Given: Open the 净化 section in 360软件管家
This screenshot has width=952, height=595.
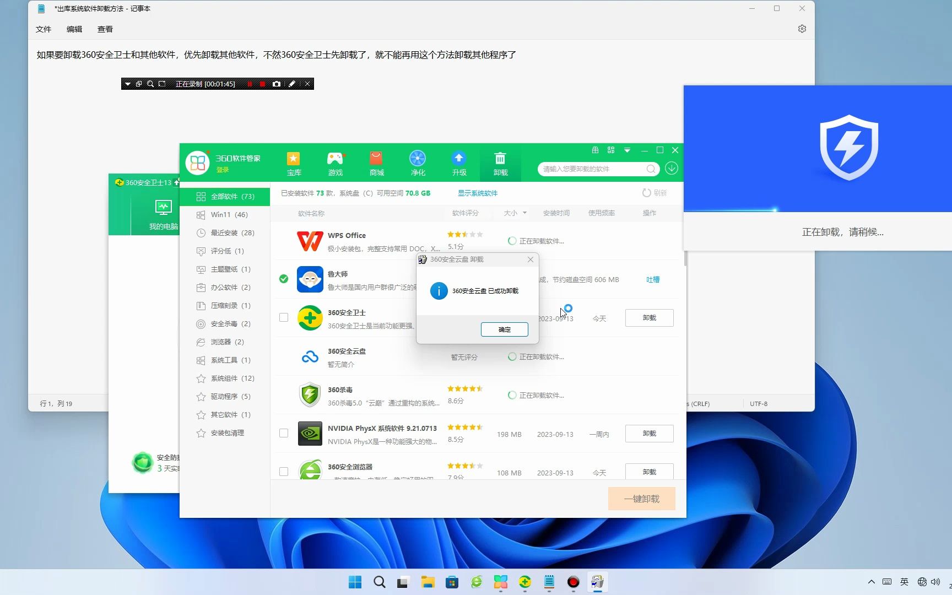Looking at the screenshot, I should 418,163.
